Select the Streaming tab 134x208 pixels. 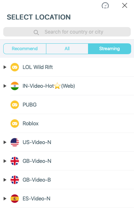coord(110,49)
